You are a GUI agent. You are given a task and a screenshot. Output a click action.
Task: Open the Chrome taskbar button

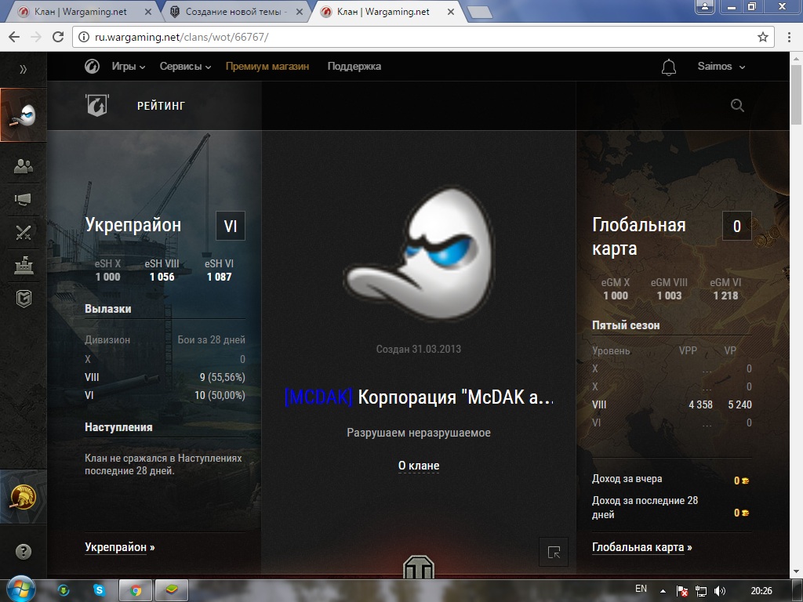point(136,590)
